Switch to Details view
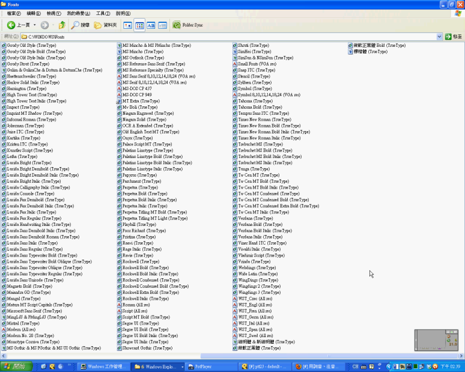 [x=162, y=25]
